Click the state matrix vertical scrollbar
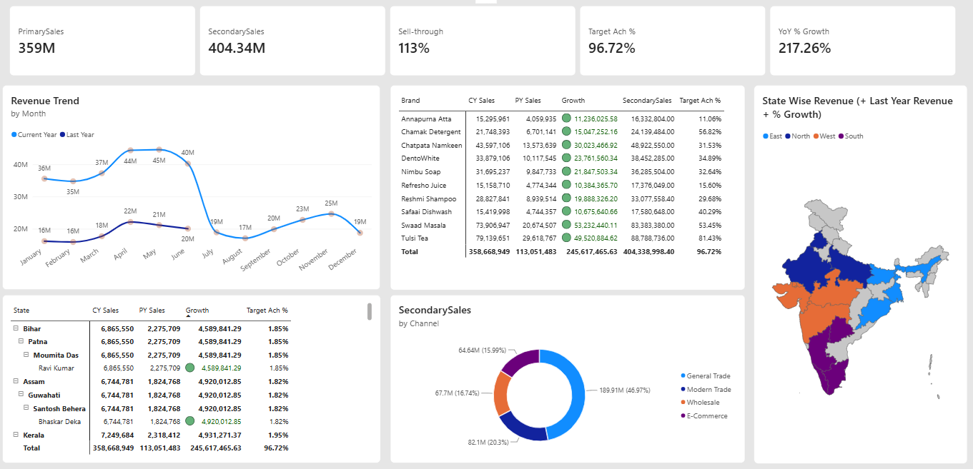This screenshot has width=973, height=469. coord(370,311)
